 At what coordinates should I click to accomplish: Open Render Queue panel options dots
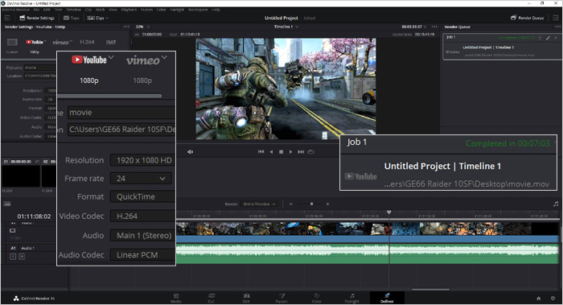[x=557, y=27]
